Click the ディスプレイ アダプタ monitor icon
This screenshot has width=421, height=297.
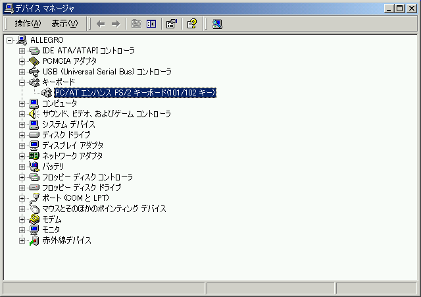(x=34, y=146)
